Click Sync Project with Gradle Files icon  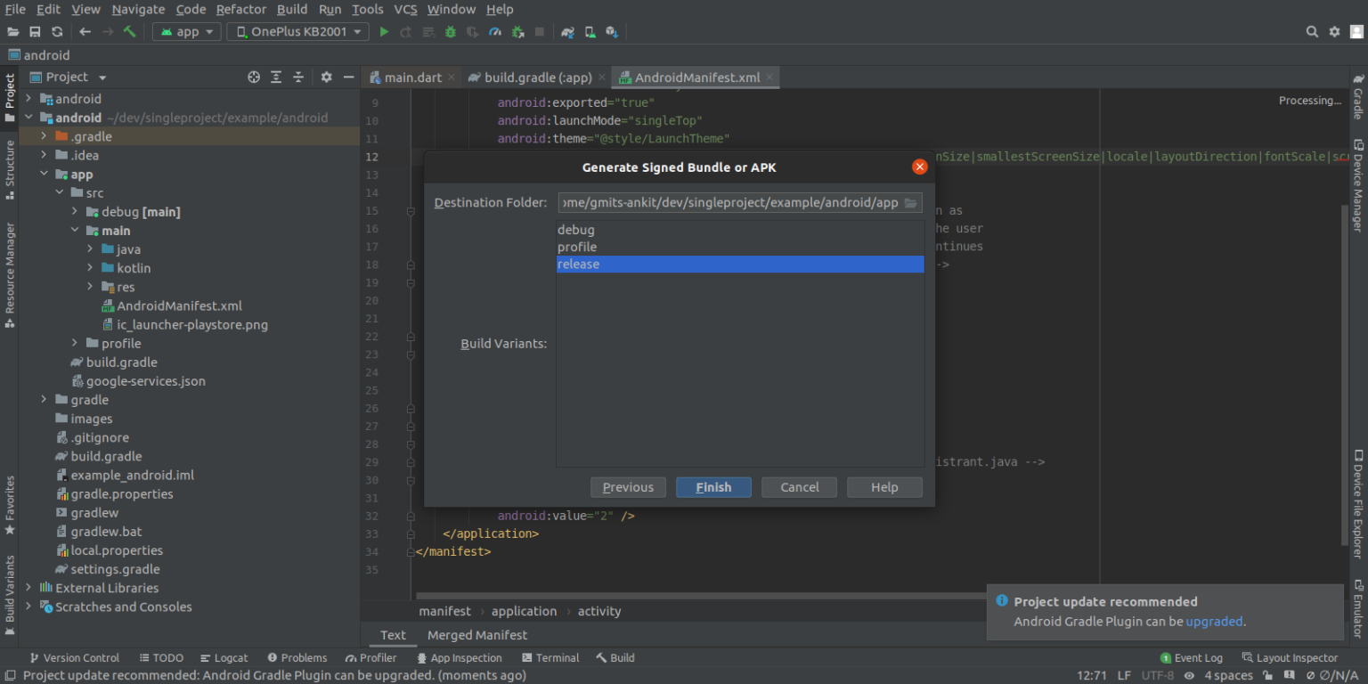(x=567, y=32)
